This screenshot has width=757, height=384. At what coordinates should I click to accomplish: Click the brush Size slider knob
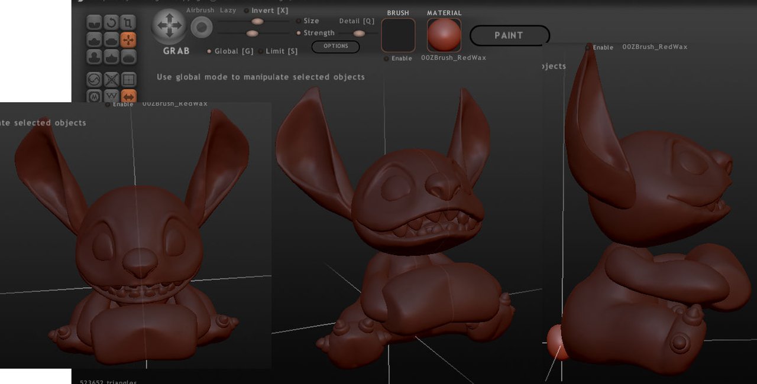(257, 21)
